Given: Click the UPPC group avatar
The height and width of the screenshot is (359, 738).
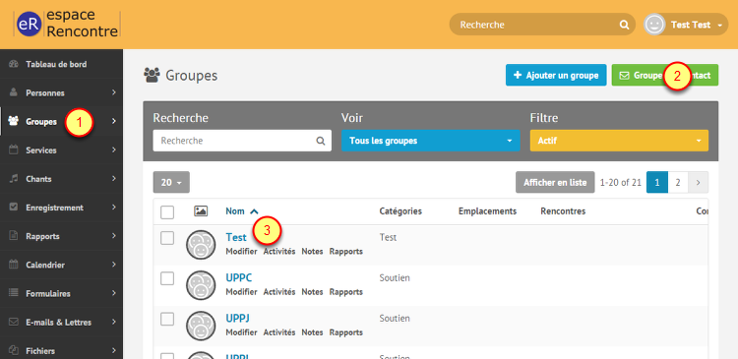Looking at the screenshot, I should (201, 284).
